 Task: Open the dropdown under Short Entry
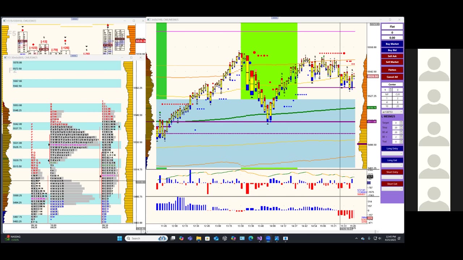point(392,177)
